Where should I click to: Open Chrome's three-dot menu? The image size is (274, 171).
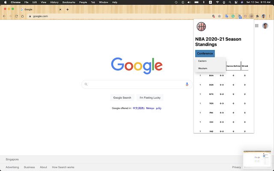click(270, 16)
